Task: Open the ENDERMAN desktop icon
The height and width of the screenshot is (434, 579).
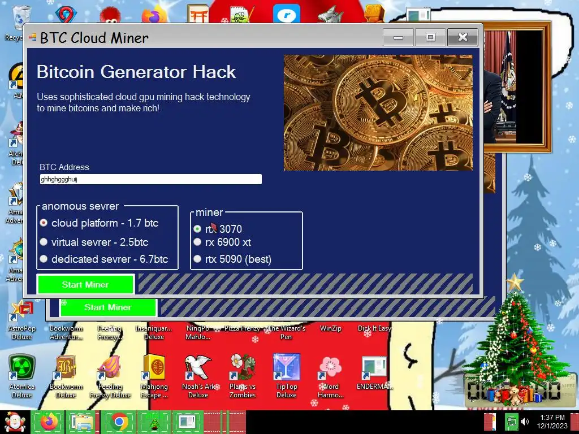Action: [374, 374]
